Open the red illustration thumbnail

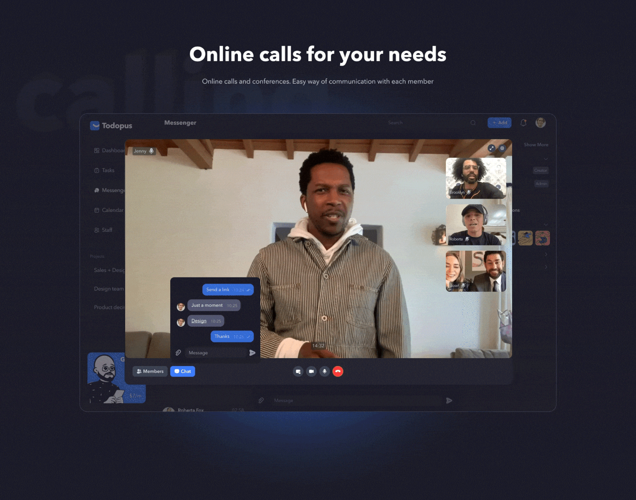pyautogui.click(x=542, y=238)
